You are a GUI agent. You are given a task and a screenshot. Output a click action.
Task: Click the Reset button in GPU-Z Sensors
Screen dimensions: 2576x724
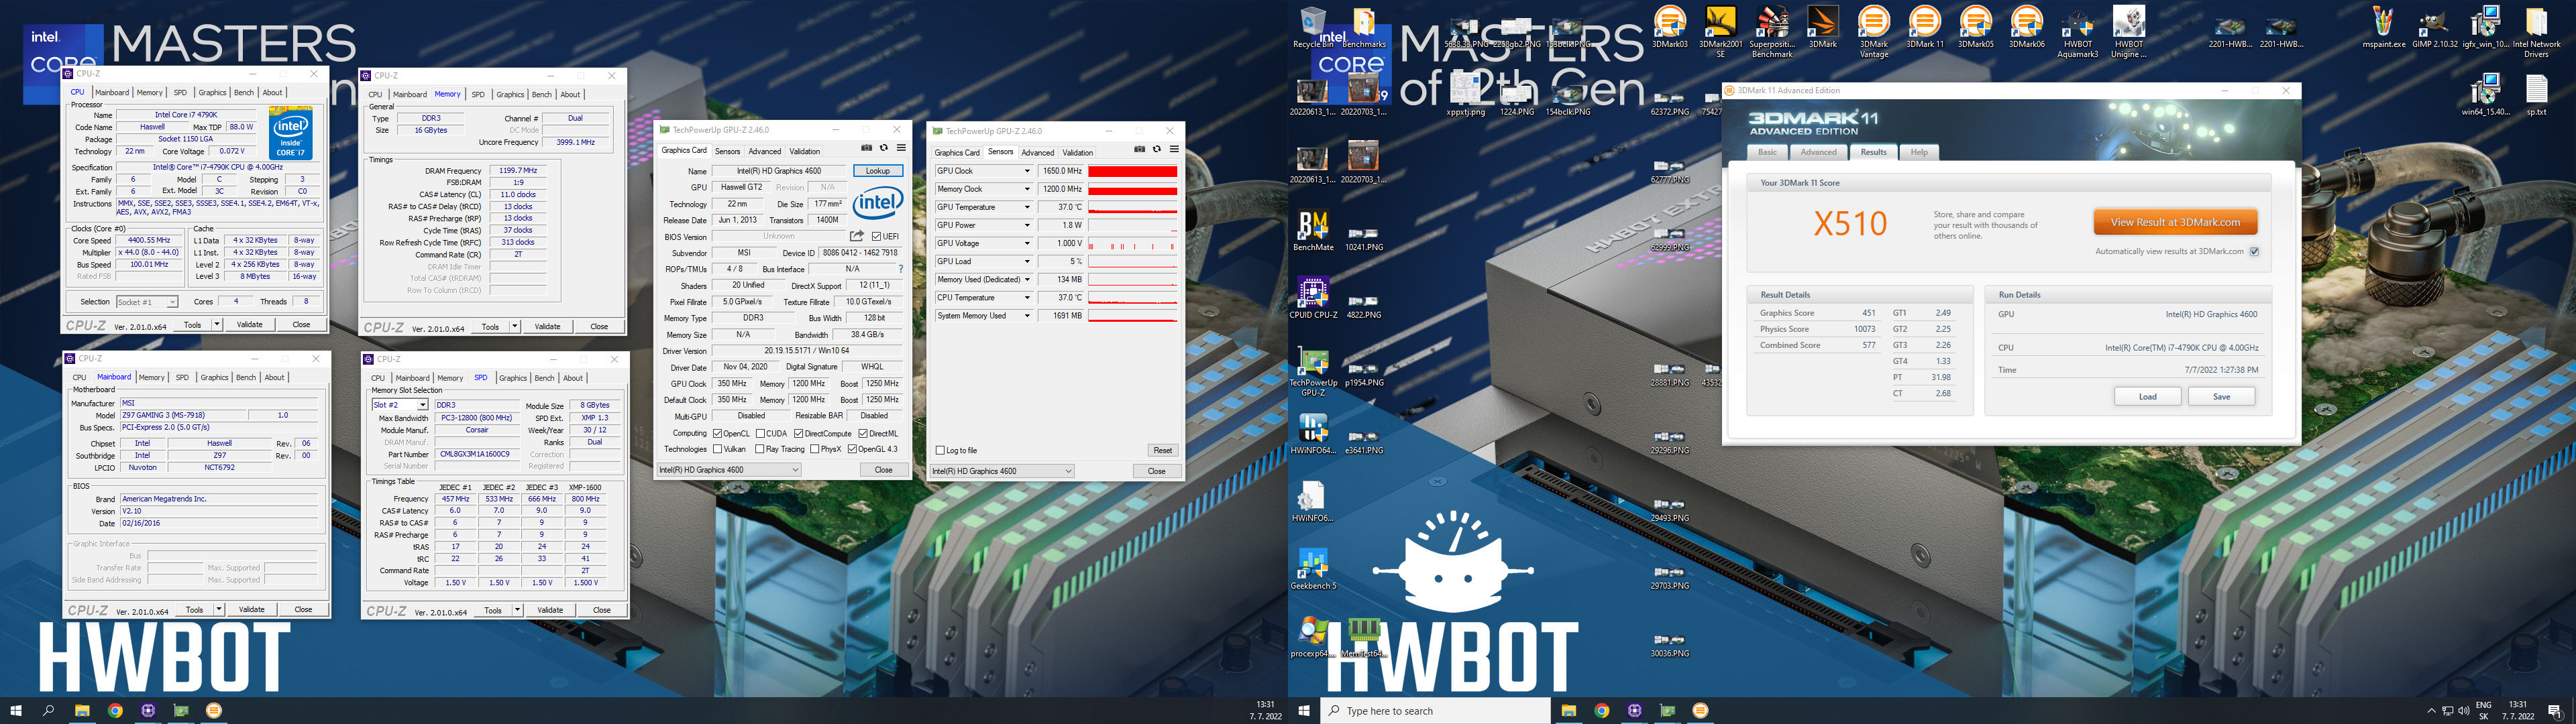pyautogui.click(x=1162, y=450)
